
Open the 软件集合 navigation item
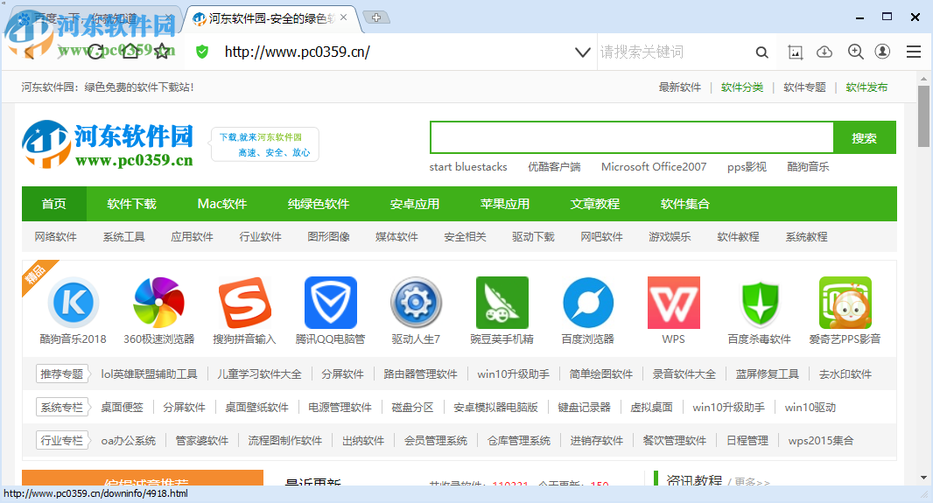pos(685,204)
